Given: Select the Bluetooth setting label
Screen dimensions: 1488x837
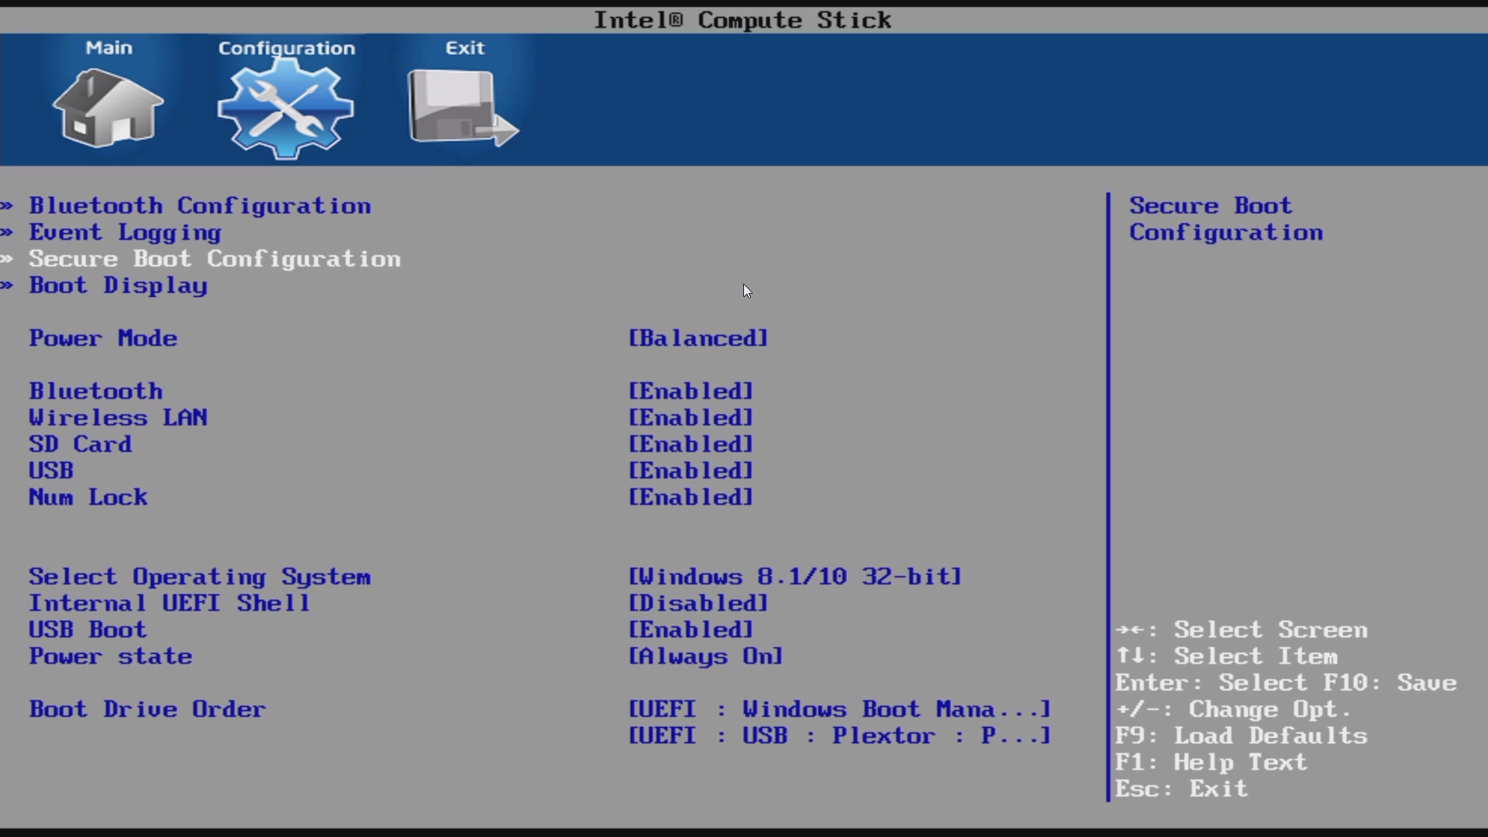Looking at the screenshot, I should coord(96,391).
